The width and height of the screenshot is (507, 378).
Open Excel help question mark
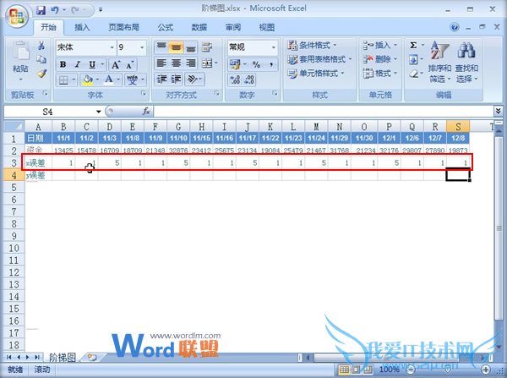tap(455, 27)
